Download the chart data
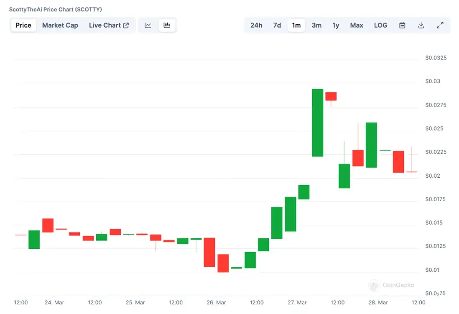 point(421,25)
